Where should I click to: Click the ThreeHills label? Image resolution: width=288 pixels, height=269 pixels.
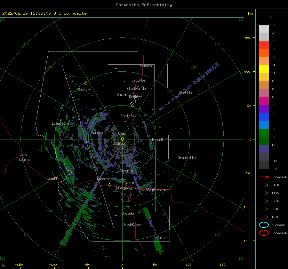[x=161, y=140]
